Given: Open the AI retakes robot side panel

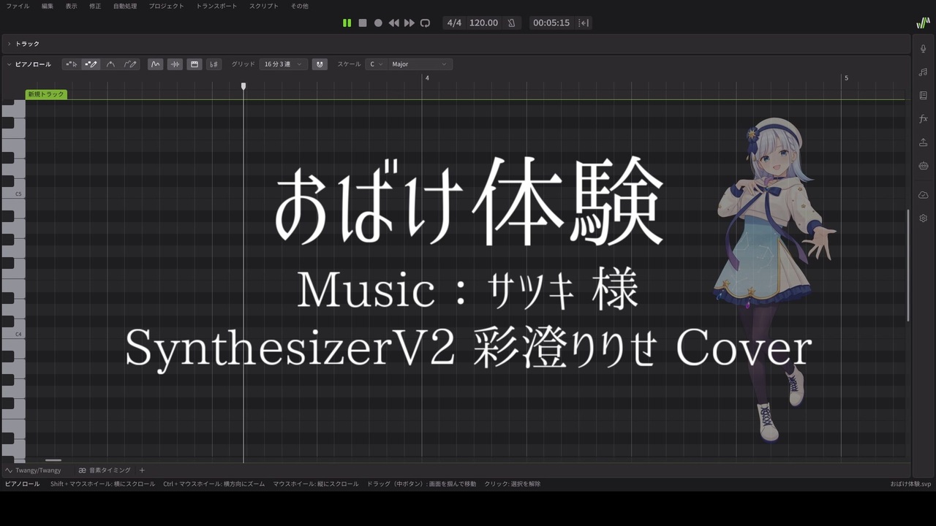Looking at the screenshot, I should [x=923, y=166].
